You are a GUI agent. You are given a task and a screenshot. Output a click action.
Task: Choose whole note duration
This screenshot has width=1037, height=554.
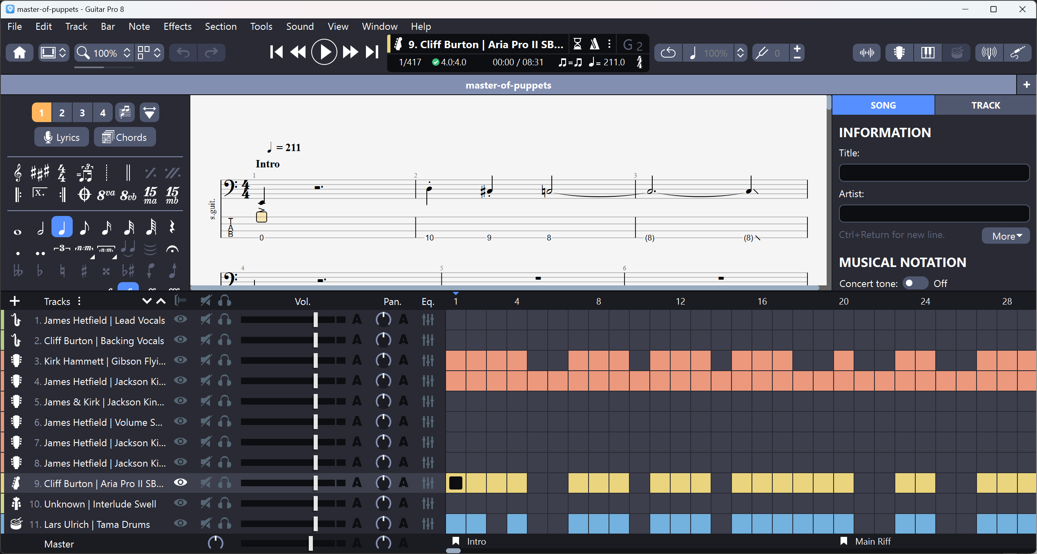[x=18, y=231]
